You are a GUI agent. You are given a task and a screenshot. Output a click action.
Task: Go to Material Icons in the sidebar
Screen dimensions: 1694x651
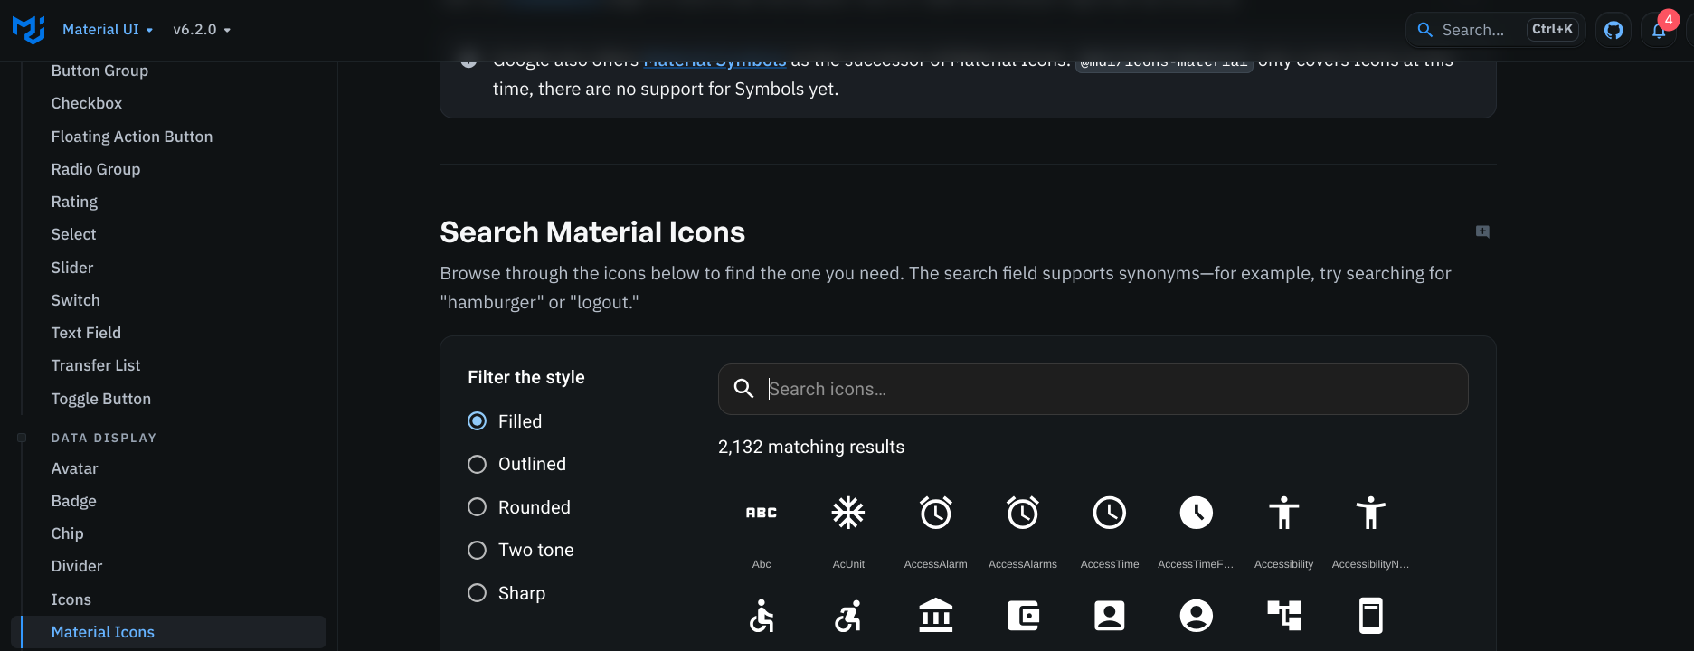102,631
